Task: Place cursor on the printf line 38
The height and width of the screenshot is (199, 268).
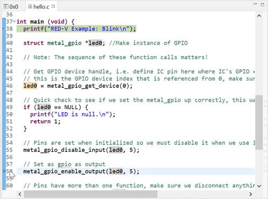Action: [80, 29]
